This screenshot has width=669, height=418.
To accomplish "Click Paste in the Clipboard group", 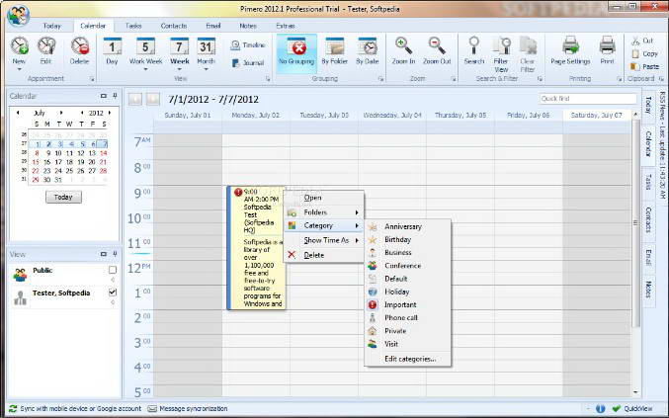I will pyautogui.click(x=645, y=66).
